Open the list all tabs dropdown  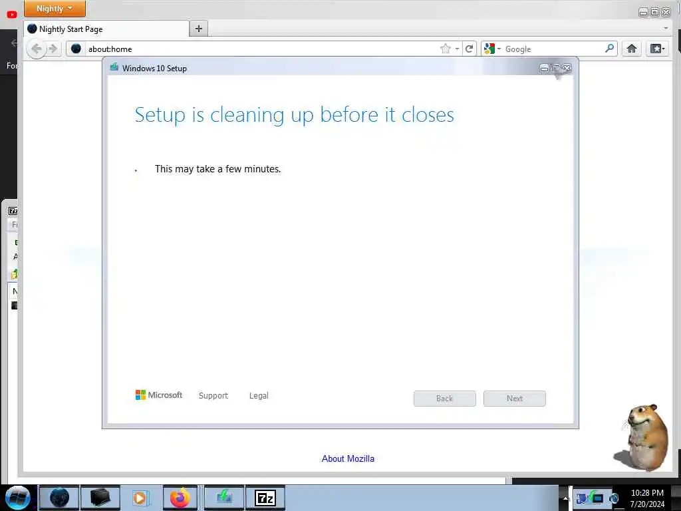[x=665, y=28]
